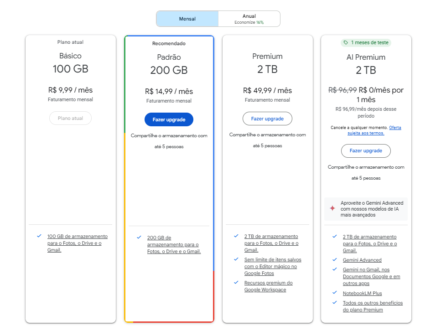This screenshot has width=441, height=326.
Task: Open Todos os outros benefícios do plano Premium
Action: 373,306
